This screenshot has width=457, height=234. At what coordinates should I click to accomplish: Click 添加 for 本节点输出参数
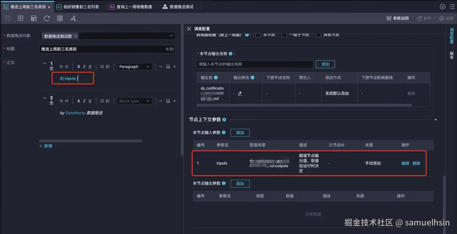tap(240, 183)
